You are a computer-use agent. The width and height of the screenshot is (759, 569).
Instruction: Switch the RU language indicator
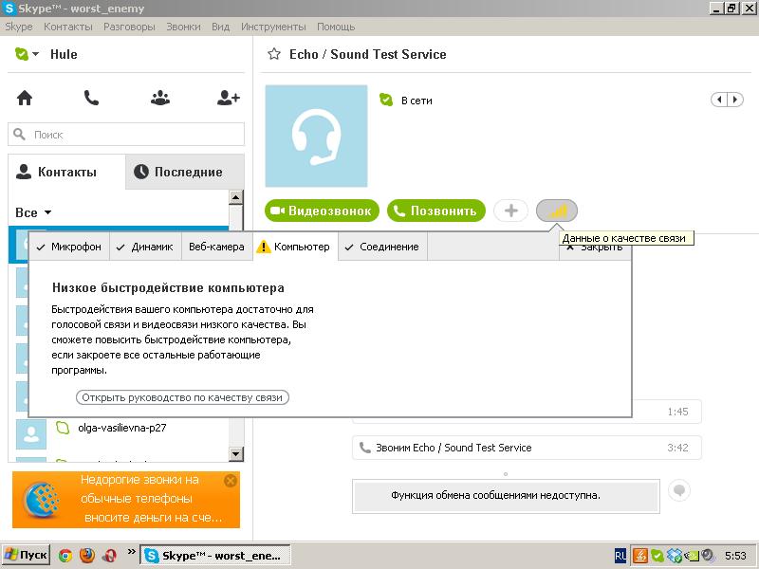[x=620, y=556]
